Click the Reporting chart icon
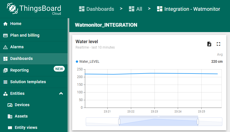 [x=5, y=70]
